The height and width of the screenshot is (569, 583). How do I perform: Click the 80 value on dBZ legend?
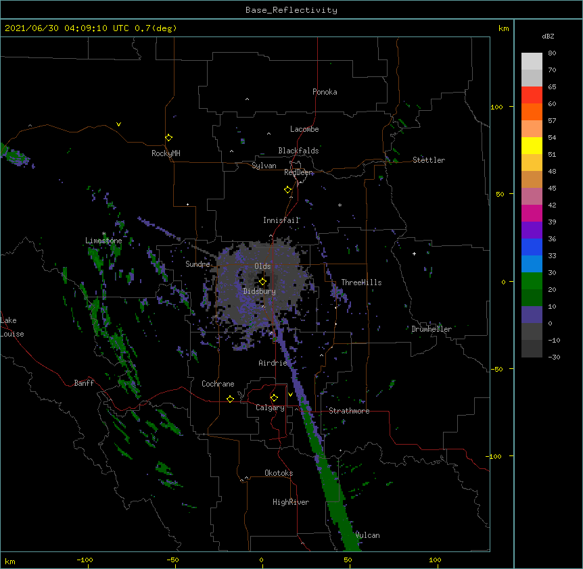(x=552, y=53)
